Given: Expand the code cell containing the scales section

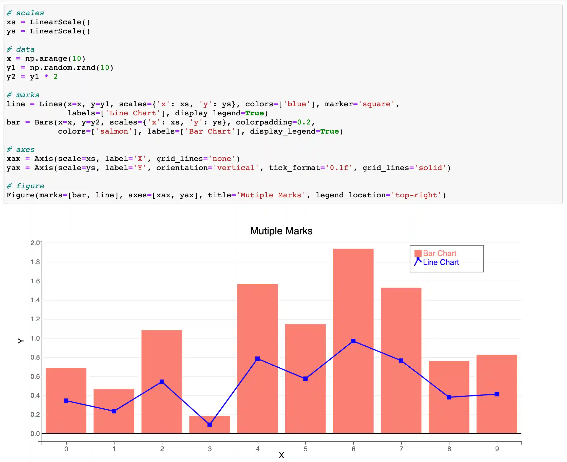Looking at the screenshot, I should click(26, 12).
